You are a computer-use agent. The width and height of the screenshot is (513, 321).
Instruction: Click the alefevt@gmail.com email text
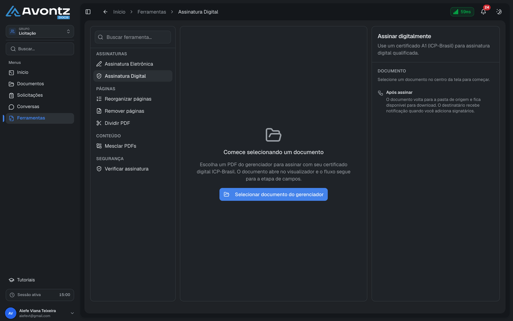(x=35, y=316)
